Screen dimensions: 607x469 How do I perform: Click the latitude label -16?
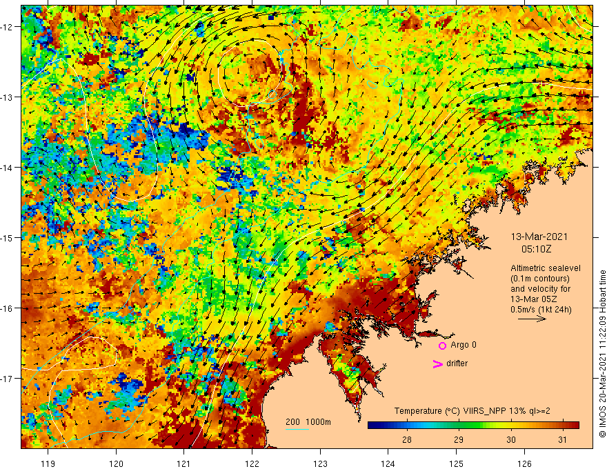(x=8, y=308)
